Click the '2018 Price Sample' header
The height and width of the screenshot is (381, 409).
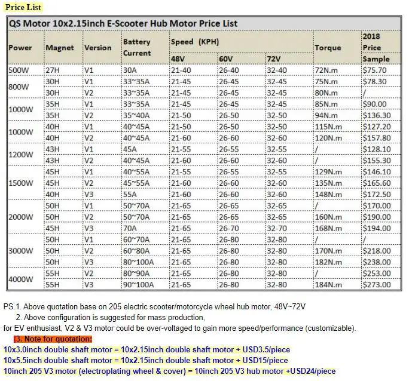[x=376, y=48]
